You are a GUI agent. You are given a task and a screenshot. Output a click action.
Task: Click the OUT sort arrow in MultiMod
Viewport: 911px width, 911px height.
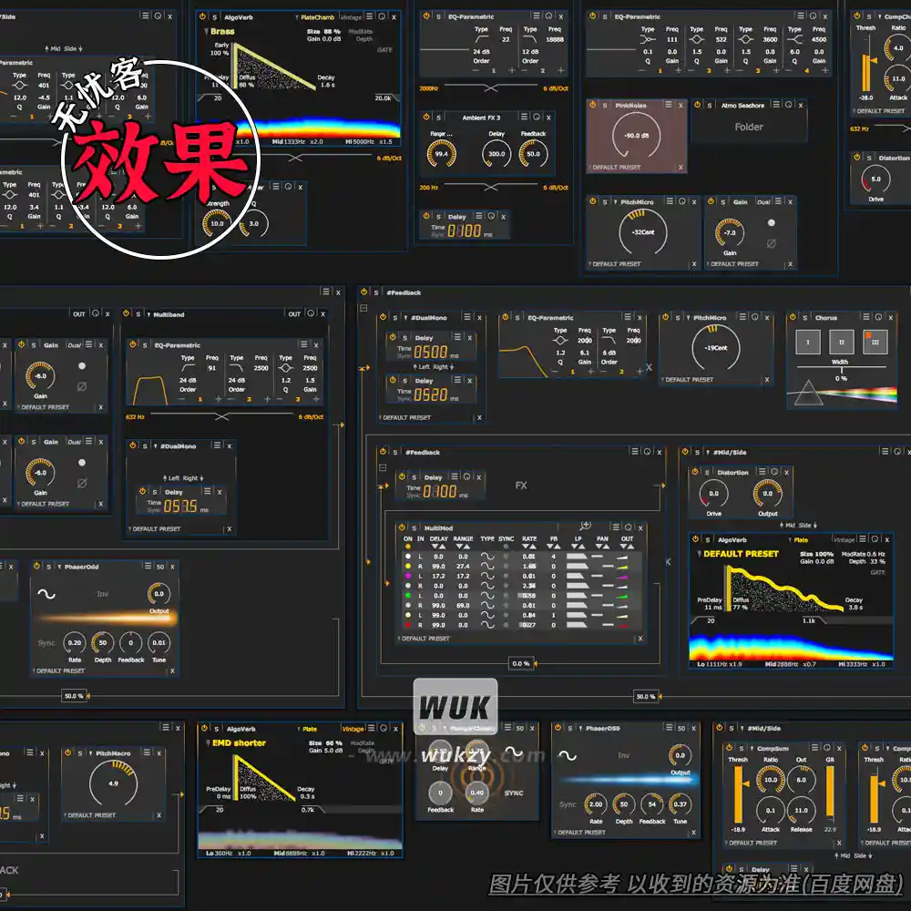pyautogui.click(x=627, y=546)
